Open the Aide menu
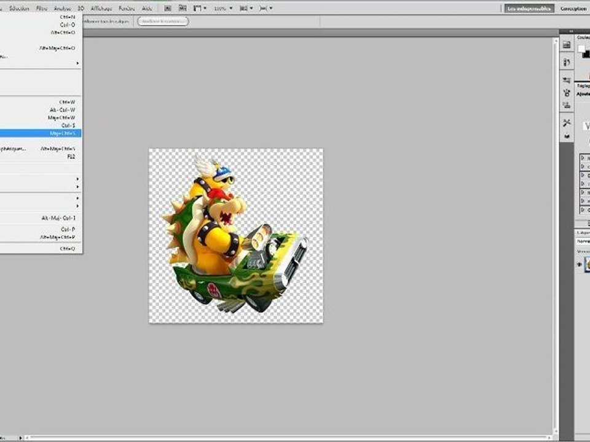 tap(147, 8)
